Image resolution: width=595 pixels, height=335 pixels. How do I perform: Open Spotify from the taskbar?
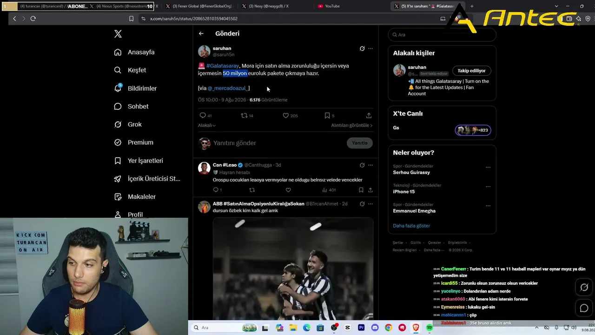point(429,328)
